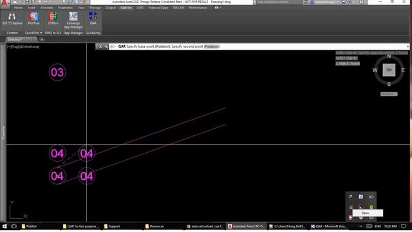Switch to QAR - Microsoft Visual Studio window

click(329, 226)
